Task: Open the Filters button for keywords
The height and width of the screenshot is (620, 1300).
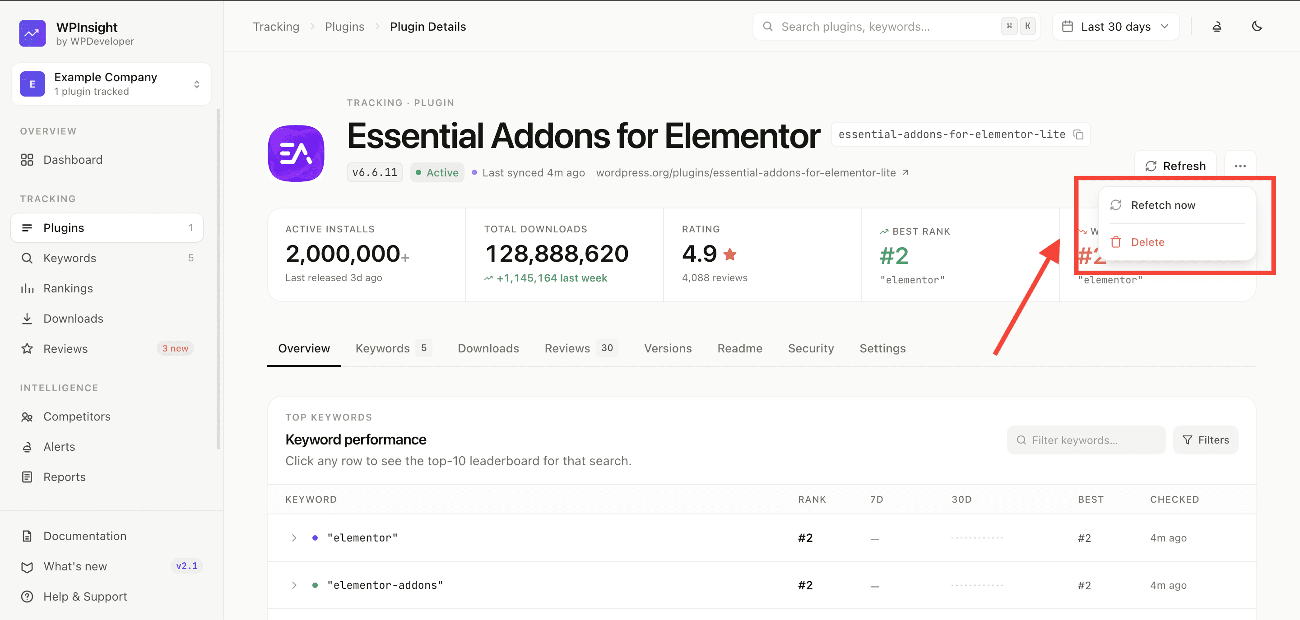Action: (x=1205, y=440)
